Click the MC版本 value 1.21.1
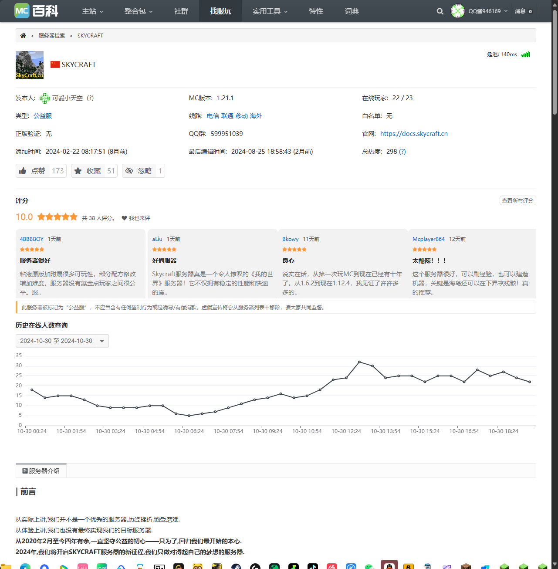This screenshot has width=558, height=569. tap(226, 98)
